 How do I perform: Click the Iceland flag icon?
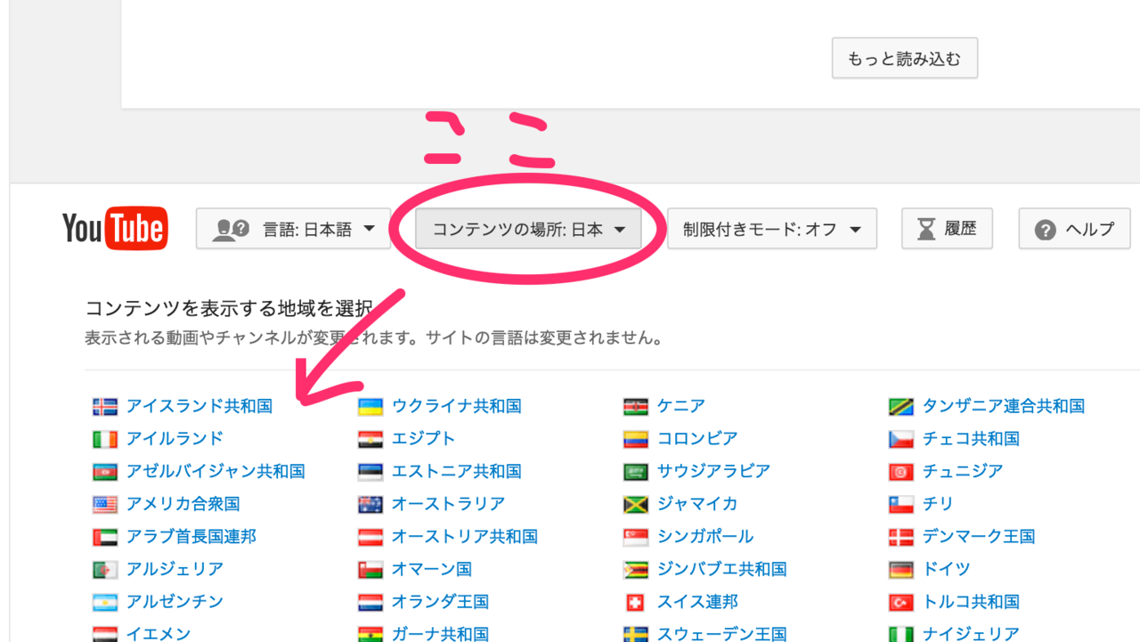click(x=105, y=407)
